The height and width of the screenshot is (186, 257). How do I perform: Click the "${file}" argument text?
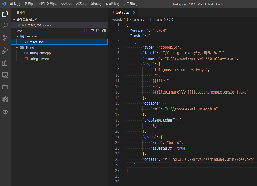160,81
